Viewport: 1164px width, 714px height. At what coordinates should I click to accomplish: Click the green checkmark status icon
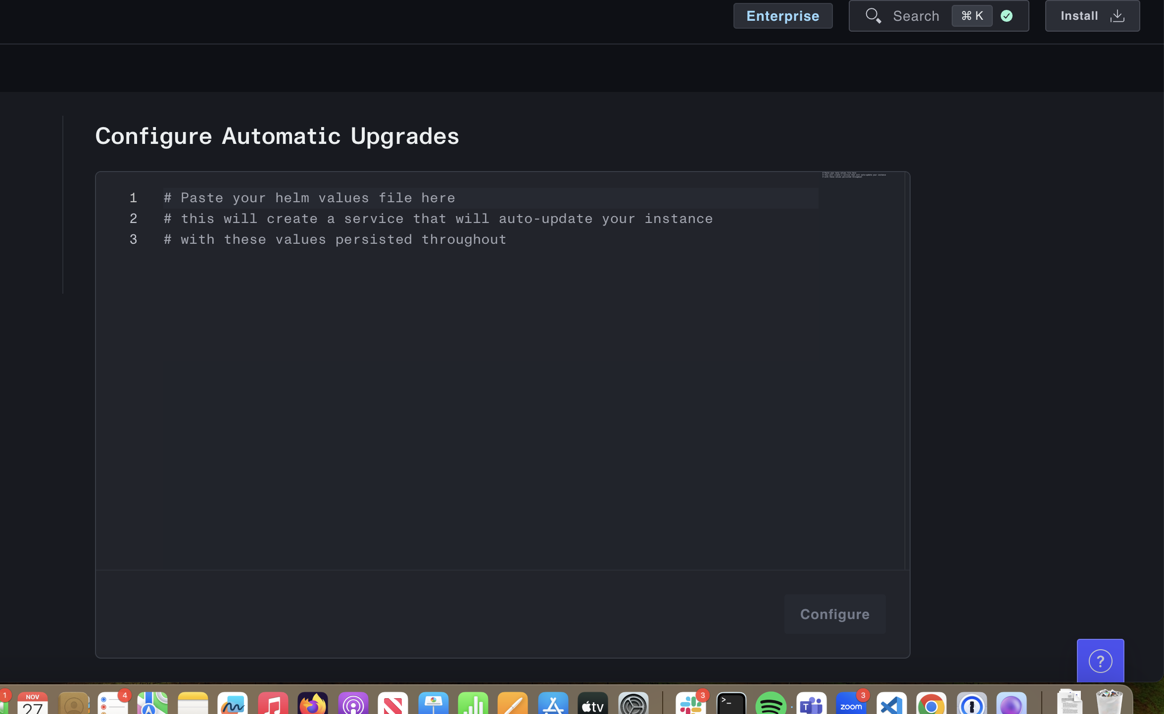click(1006, 16)
